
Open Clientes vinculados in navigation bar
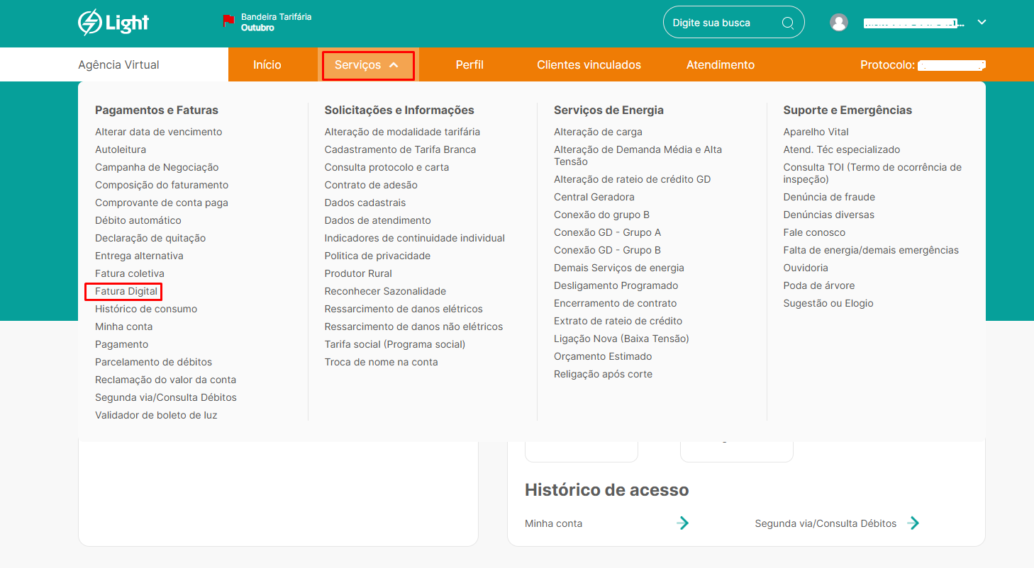589,65
